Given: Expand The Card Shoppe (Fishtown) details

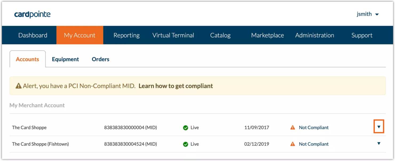Looking at the screenshot, I should pos(379,143).
